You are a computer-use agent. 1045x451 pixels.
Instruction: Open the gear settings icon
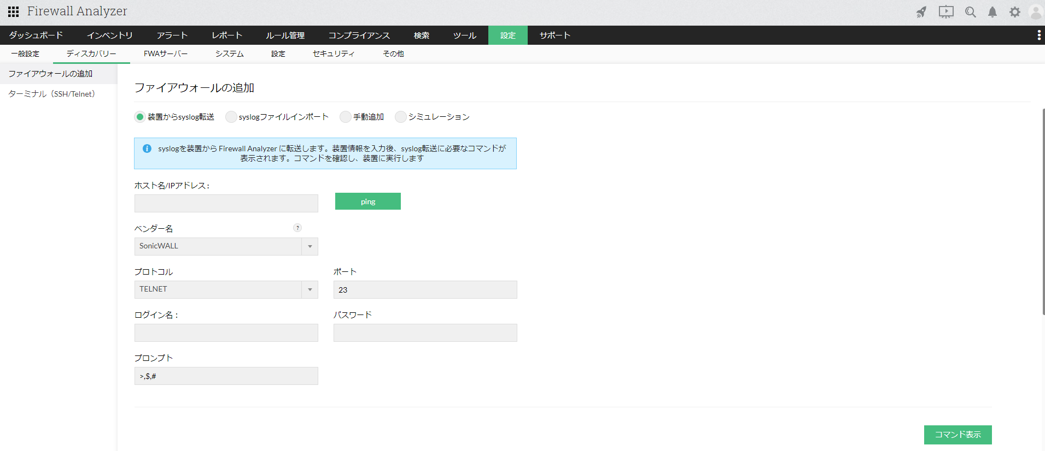pos(1015,12)
